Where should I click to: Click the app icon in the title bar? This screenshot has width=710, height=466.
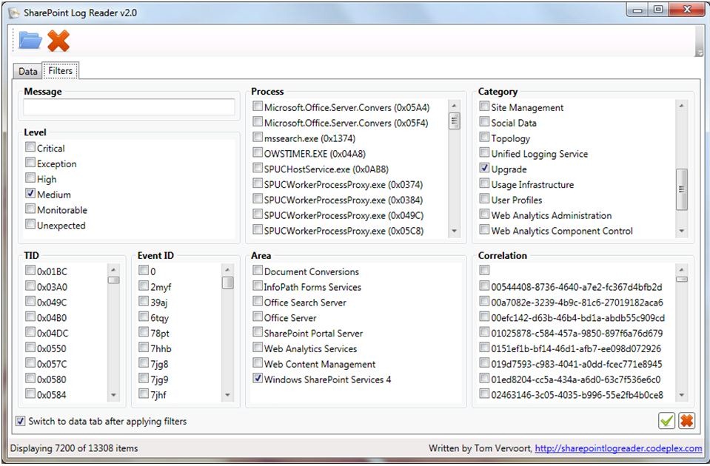(x=15, y=13)
